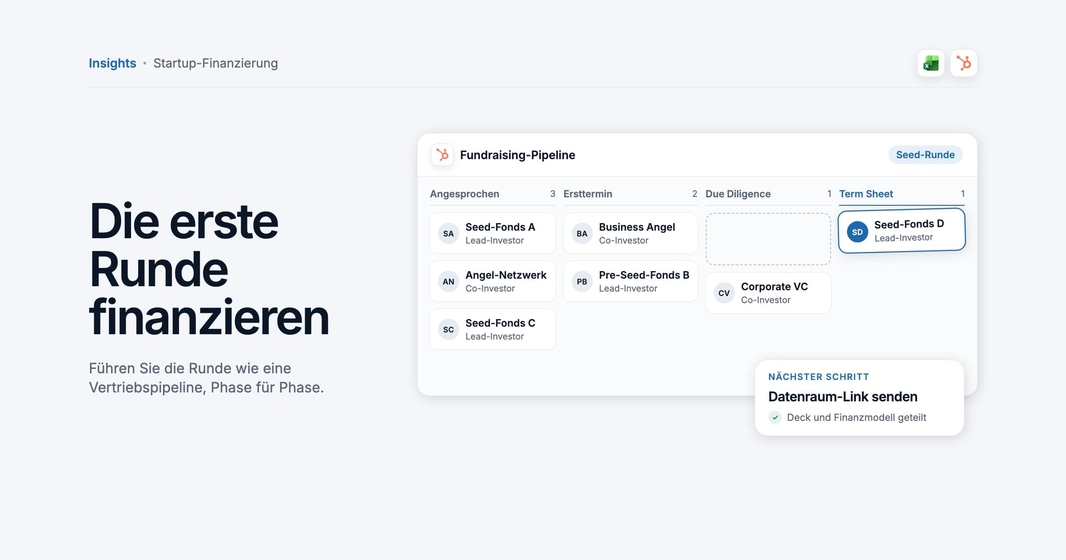The image size is (1066, 560).
Task: Click the Deck und Finanzmodell geteilt text
Action: click(856, 417)
